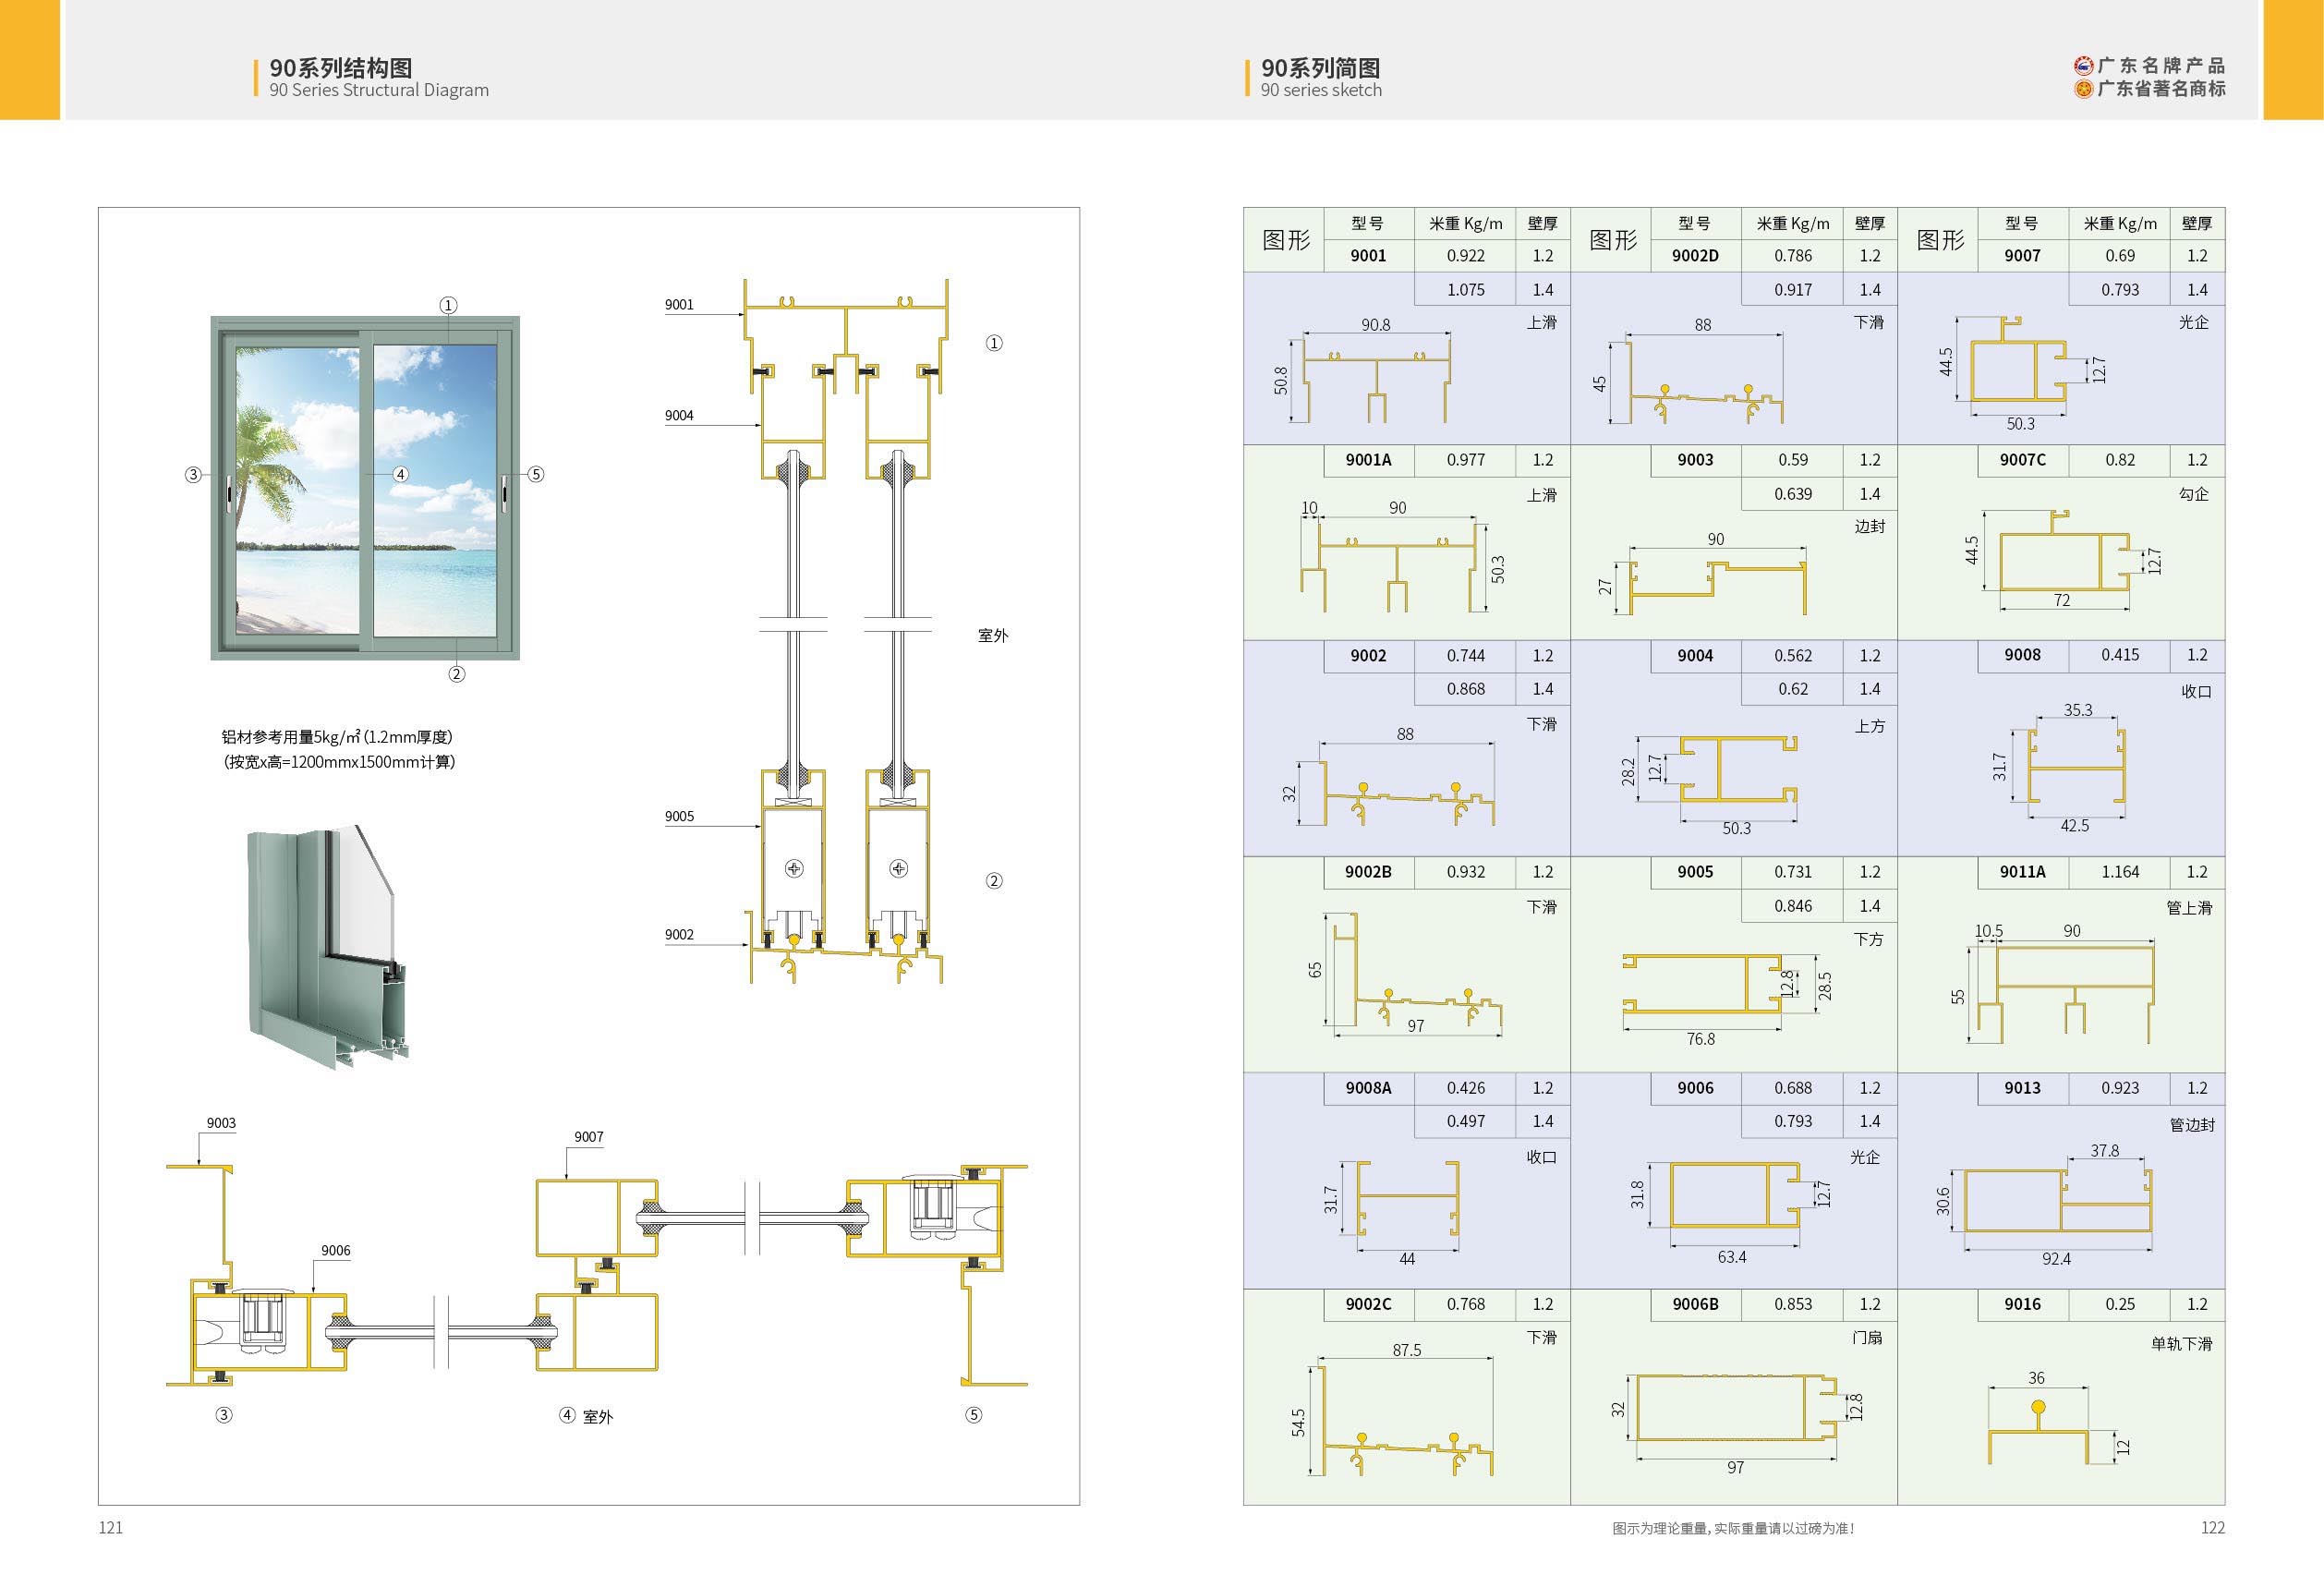Click the 单轨下滑 type label

point(2181,1344)
